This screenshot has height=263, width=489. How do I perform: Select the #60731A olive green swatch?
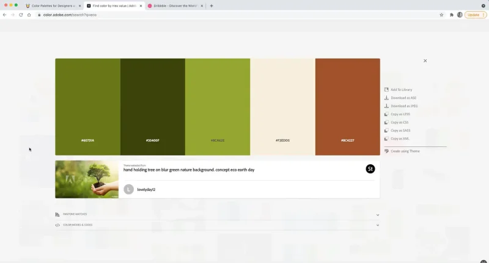tap(87, 107)
